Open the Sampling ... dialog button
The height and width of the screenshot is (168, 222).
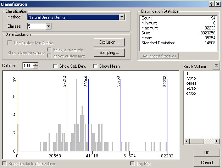(109, 52)
